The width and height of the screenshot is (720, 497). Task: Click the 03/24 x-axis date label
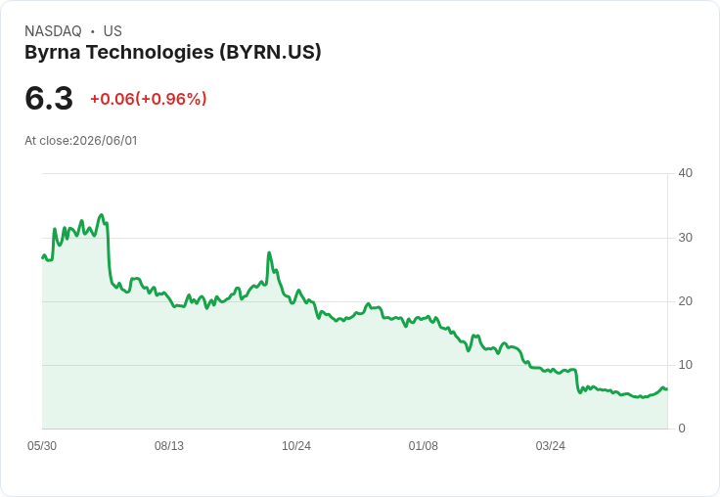point(550,446)
